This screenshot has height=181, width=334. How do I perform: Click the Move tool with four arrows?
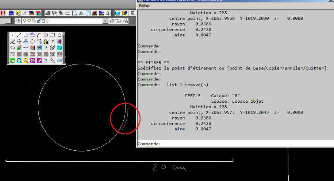point(19,42)
